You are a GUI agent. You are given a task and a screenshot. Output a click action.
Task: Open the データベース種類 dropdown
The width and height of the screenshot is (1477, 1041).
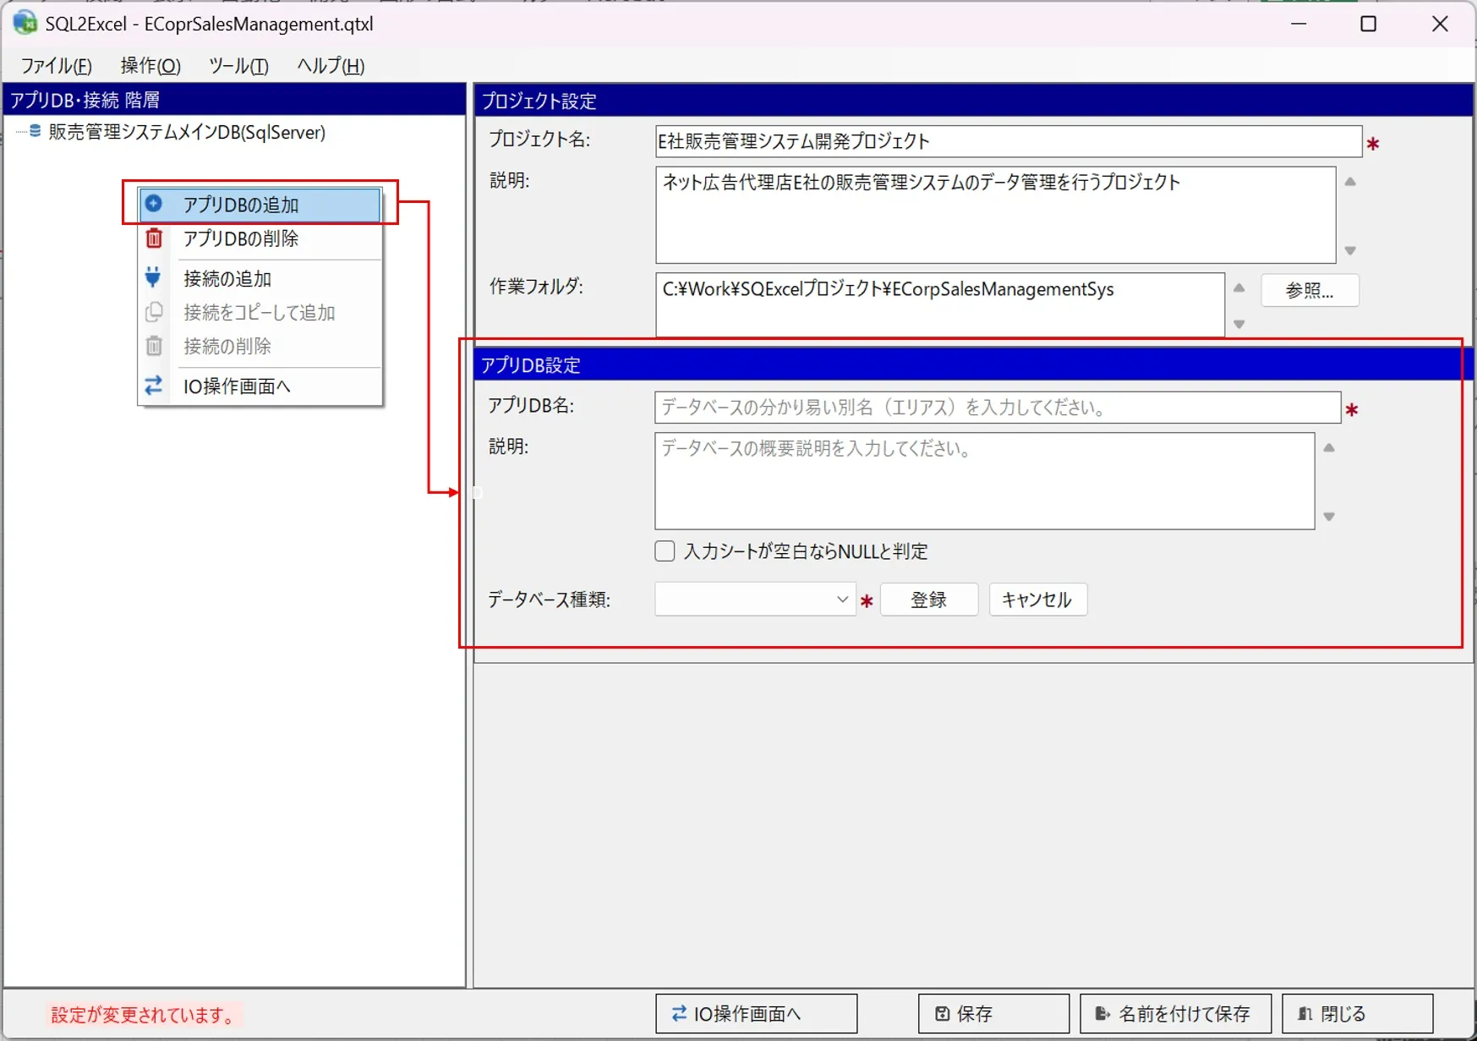(x=755, y=599)
